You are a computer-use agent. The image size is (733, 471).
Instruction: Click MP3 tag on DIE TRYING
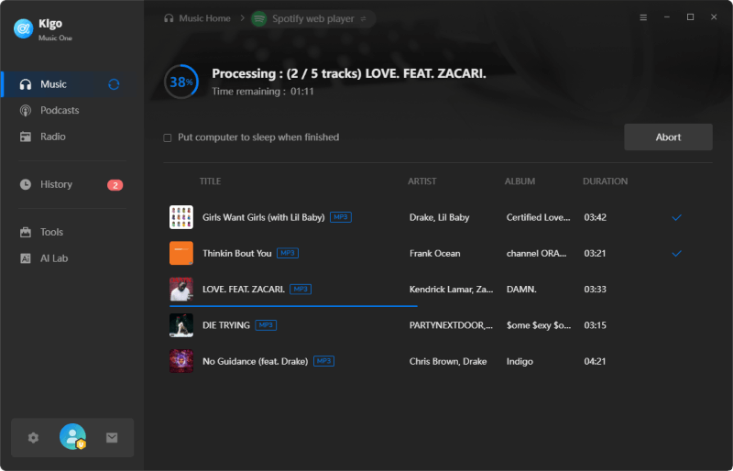(266, 325)
